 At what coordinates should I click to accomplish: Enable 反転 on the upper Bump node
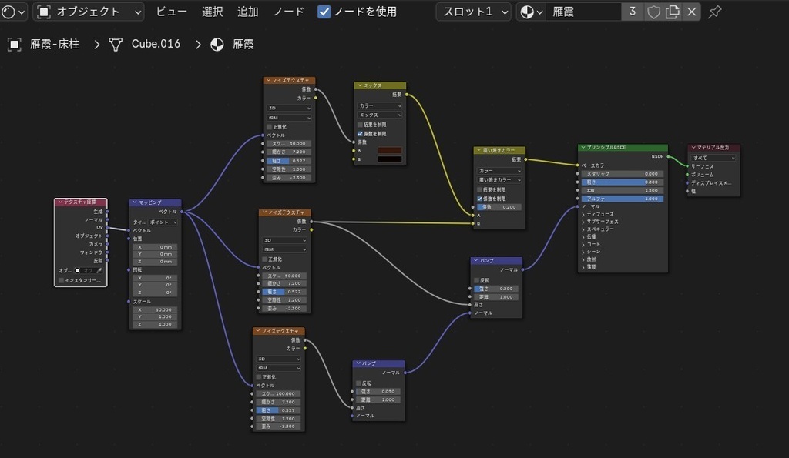[x=476, y=280]
